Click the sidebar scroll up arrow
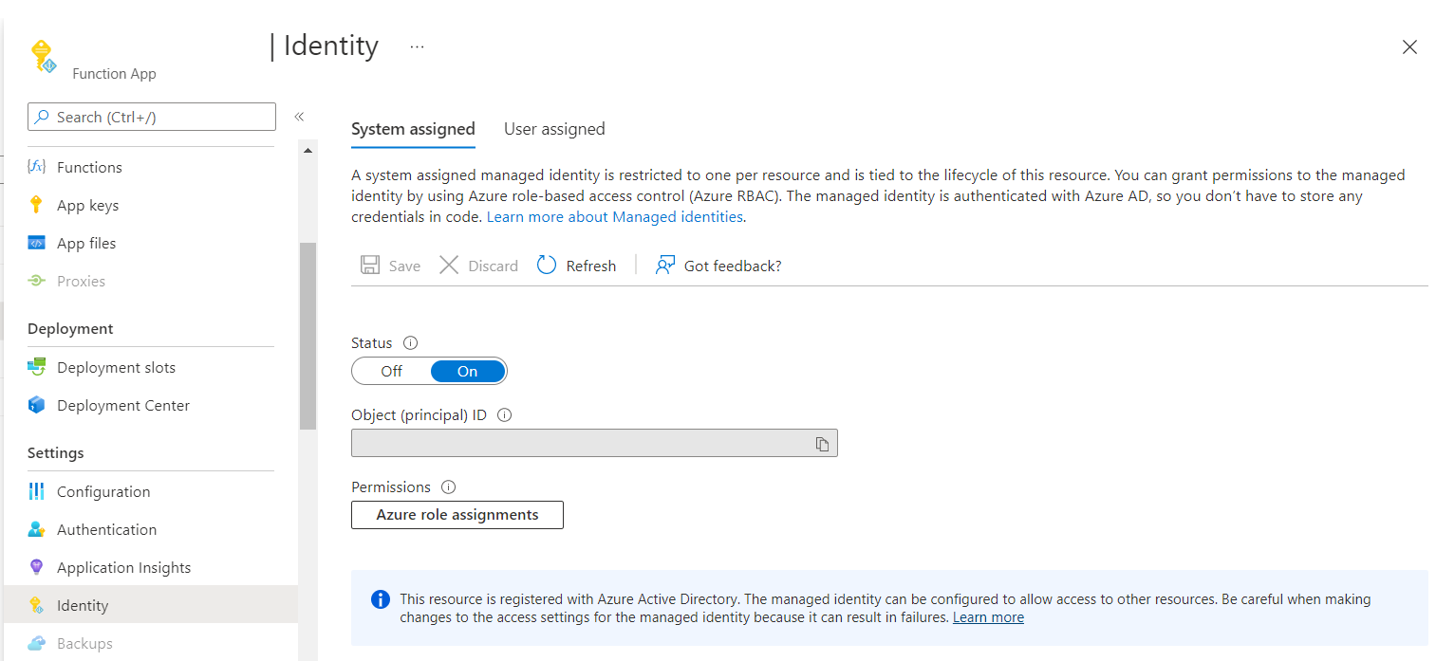This screenshot has height=661, width=1436. 308,151
